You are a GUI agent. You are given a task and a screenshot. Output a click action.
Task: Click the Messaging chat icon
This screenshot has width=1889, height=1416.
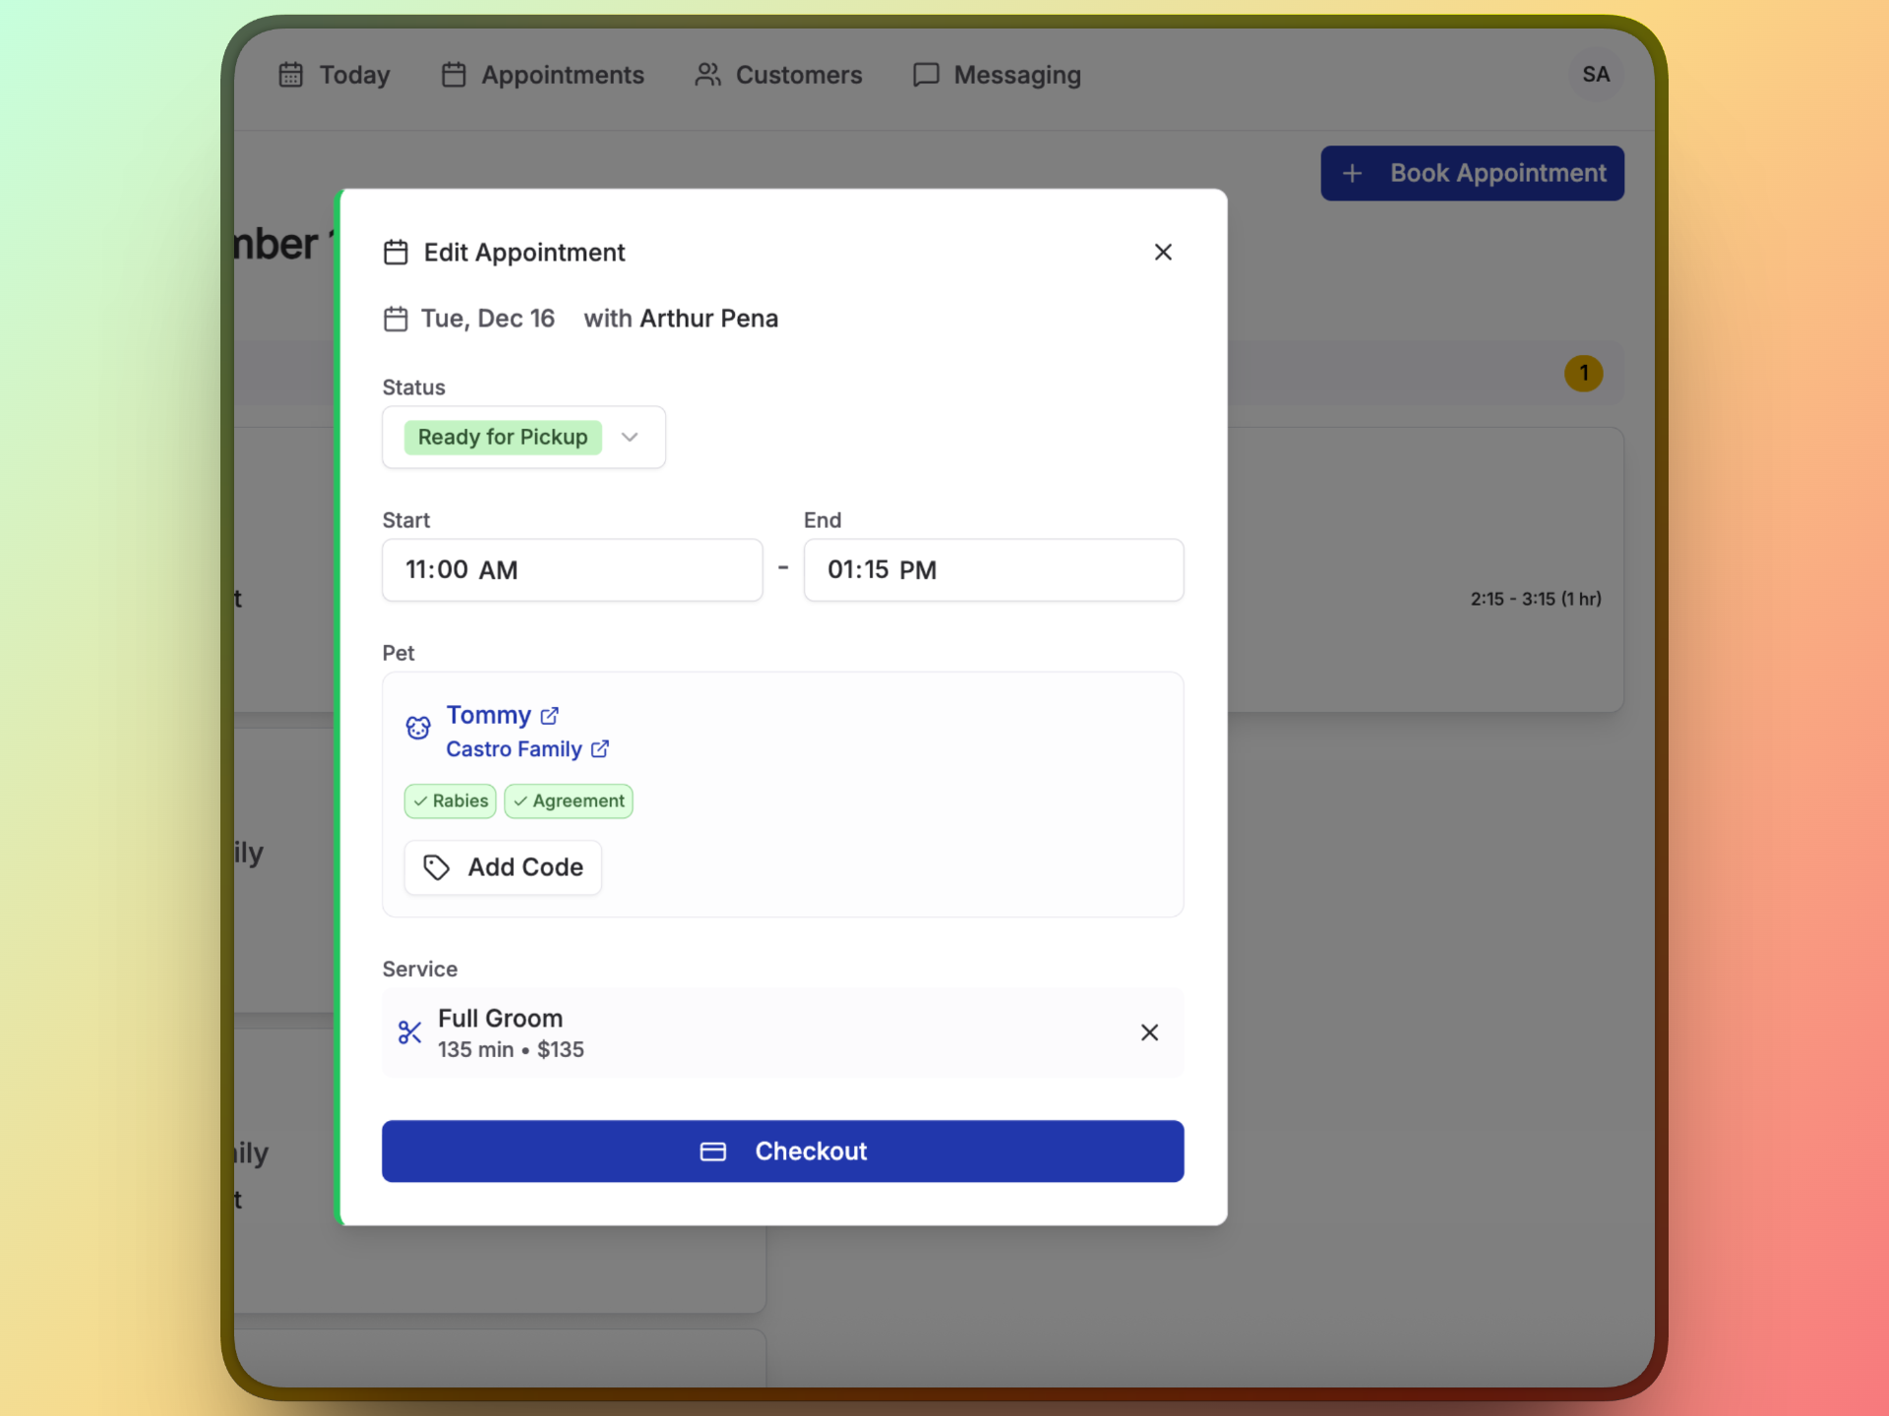tap(926, 75)
